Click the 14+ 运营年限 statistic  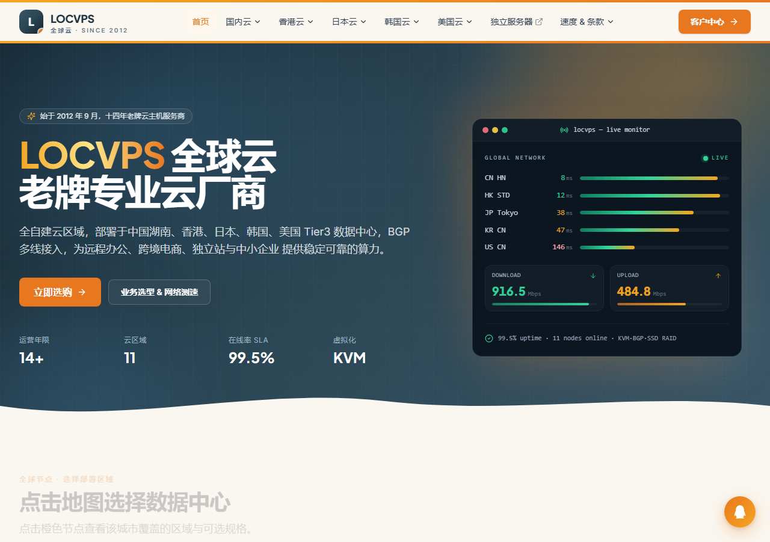pyautogui.click(x=31, y=358)
